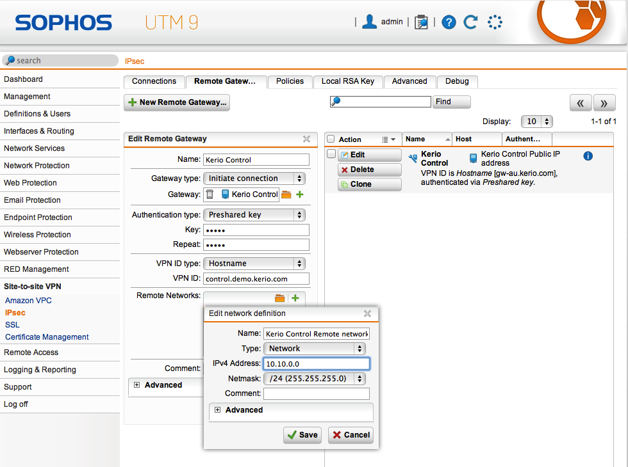The width and height of the screenshot is (628, 467).
Task: Click Edit for the Kerio Control gateway
Action: [369, 155]
